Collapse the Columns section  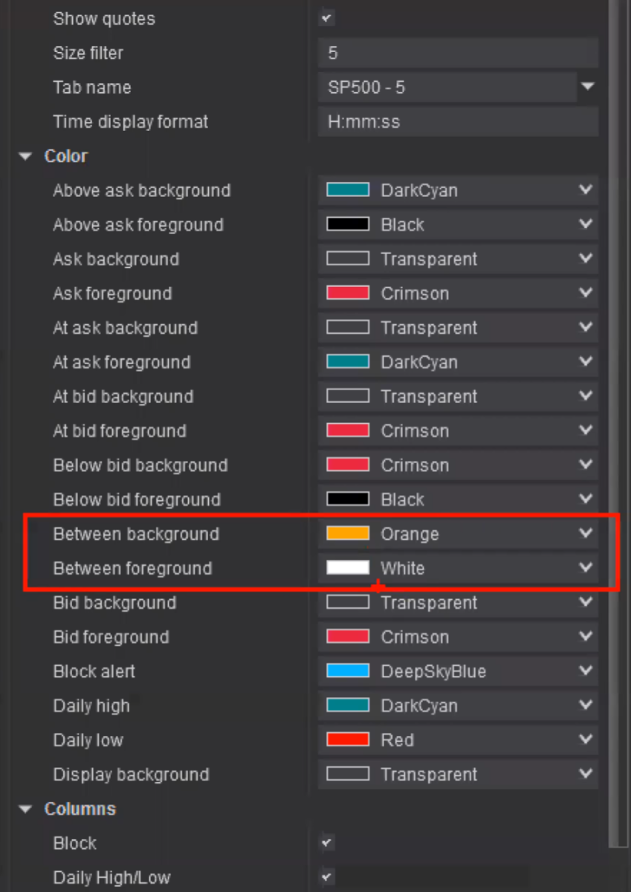(27, 809)
